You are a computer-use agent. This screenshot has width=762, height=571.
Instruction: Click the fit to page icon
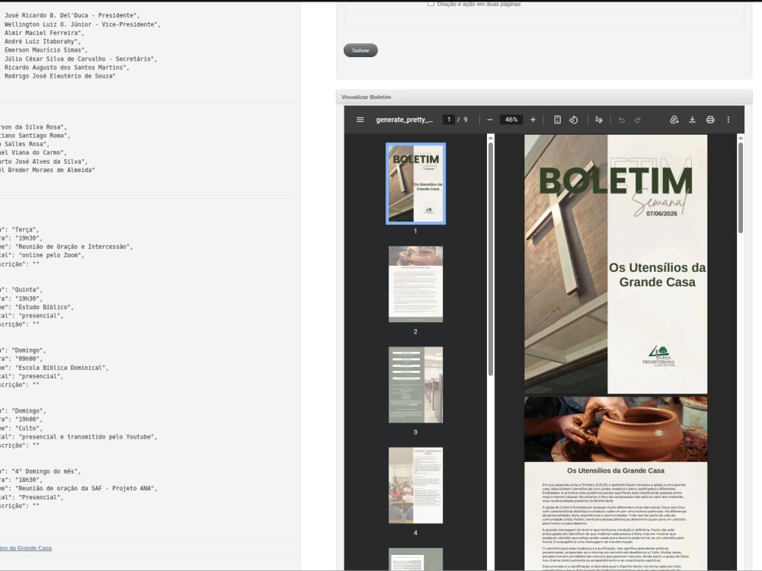(x=558, y=120)
